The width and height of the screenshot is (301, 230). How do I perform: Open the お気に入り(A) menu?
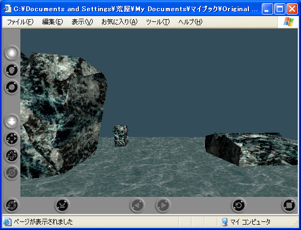(x=120, y=22)
